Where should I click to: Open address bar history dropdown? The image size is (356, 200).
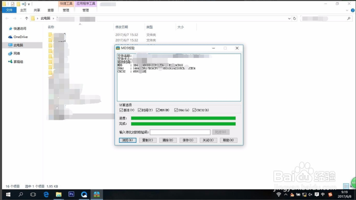tap(289, 19)
